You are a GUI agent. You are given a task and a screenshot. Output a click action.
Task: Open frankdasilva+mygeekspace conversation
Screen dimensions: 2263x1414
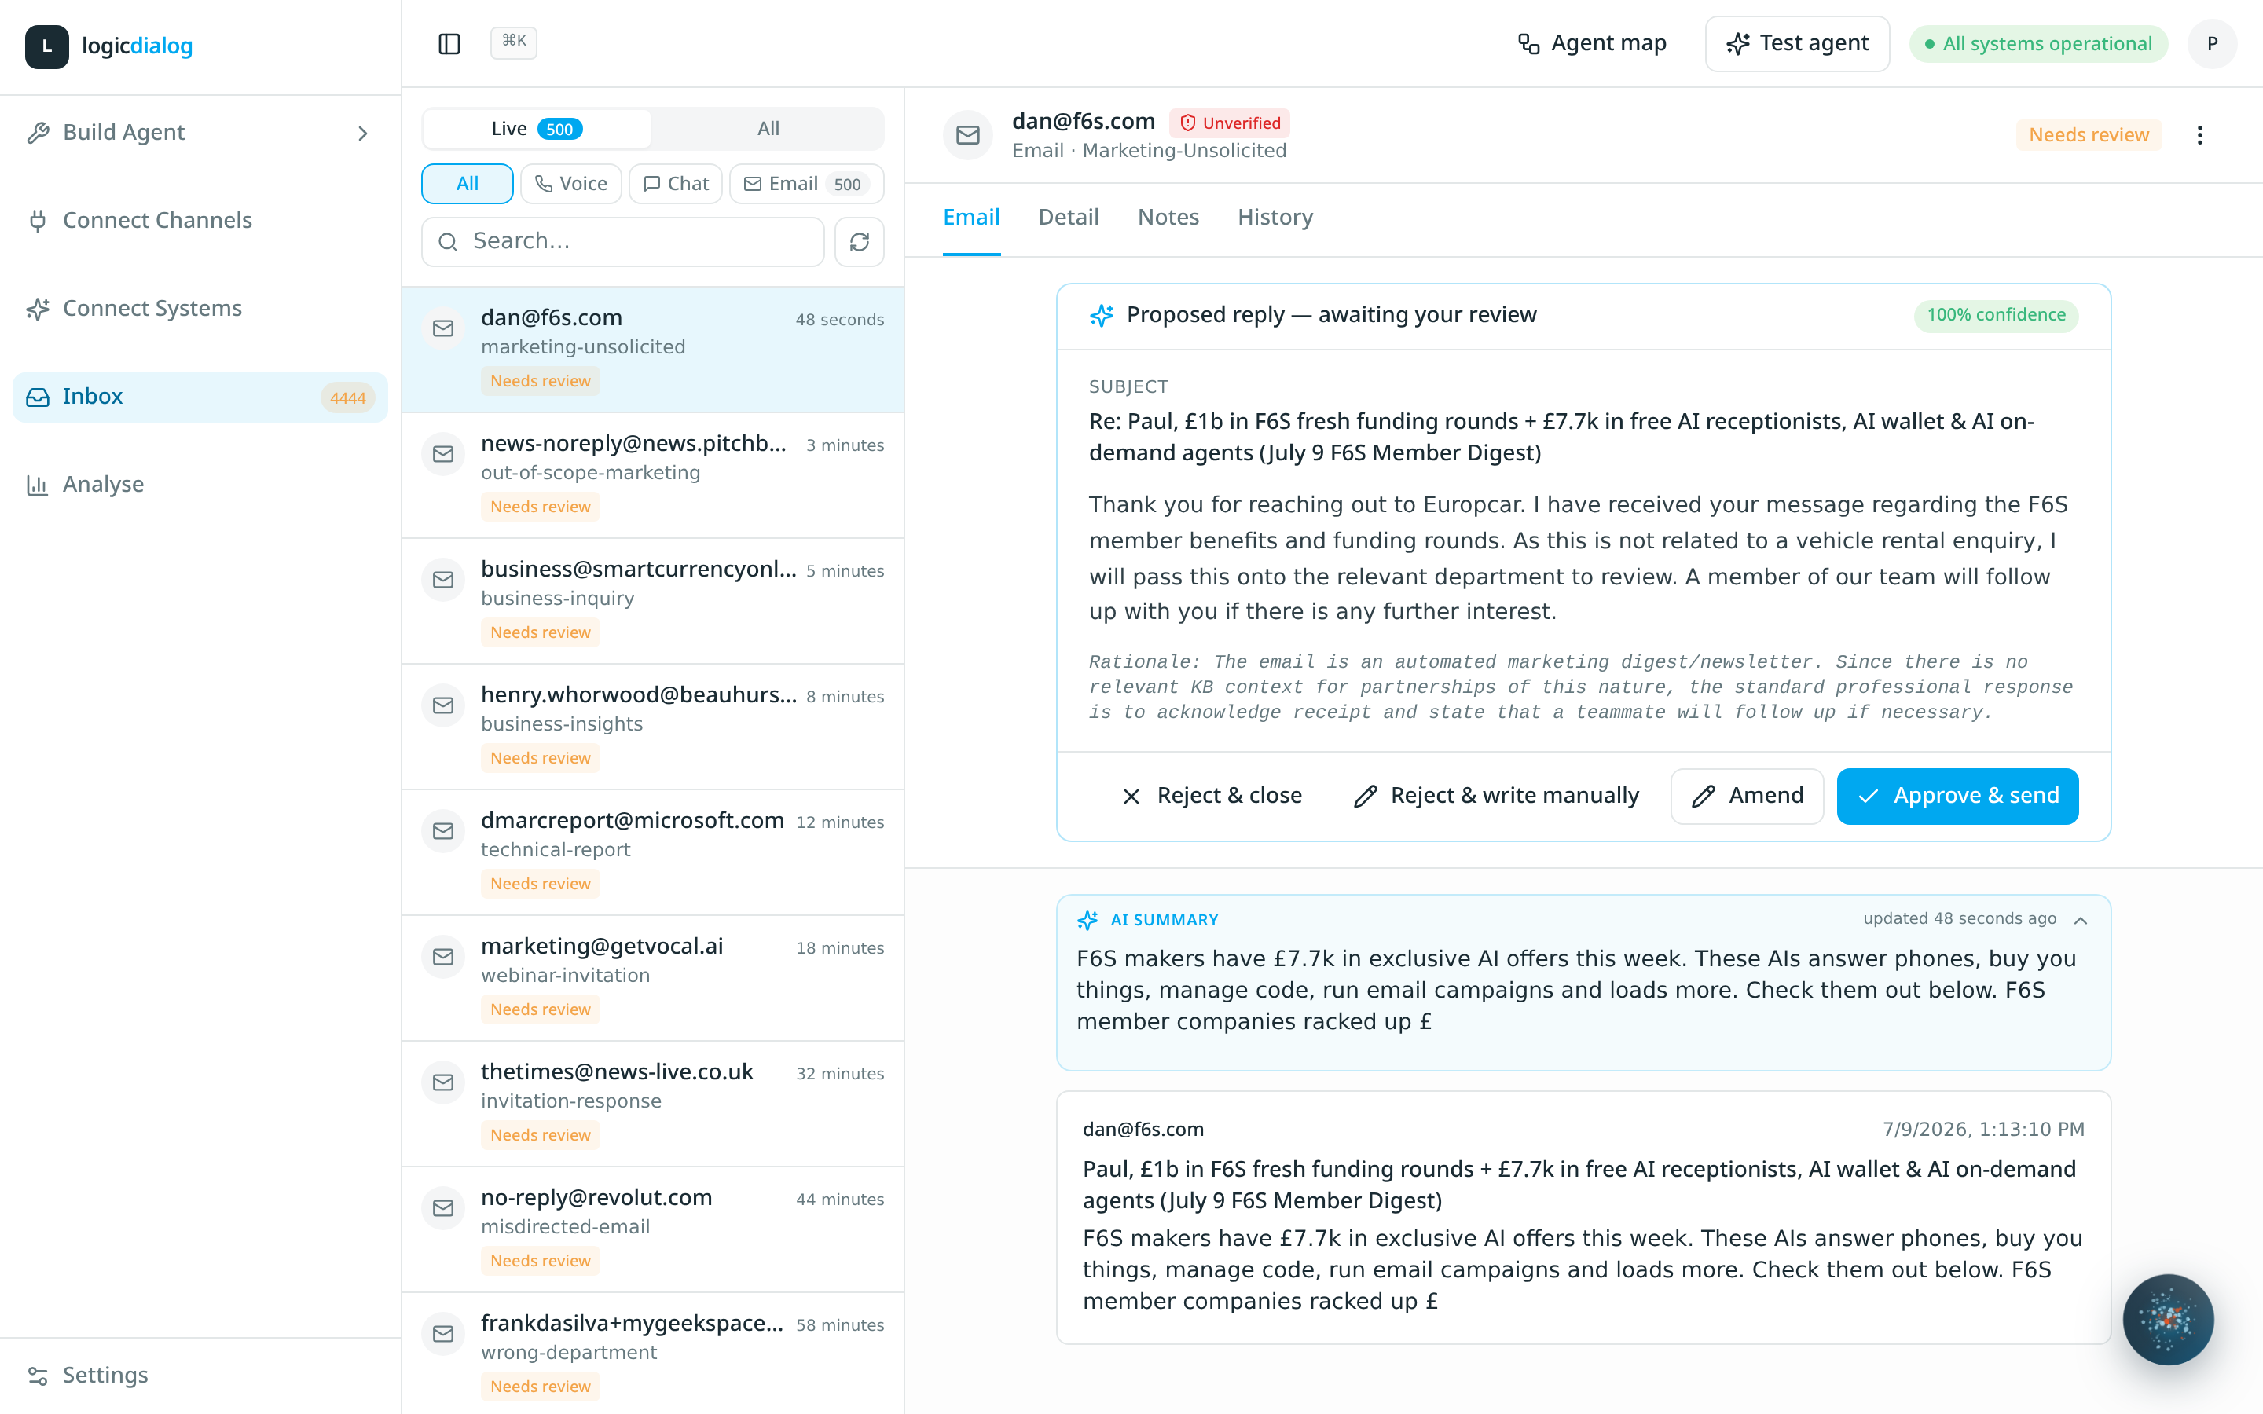(x=653, y=1354)
